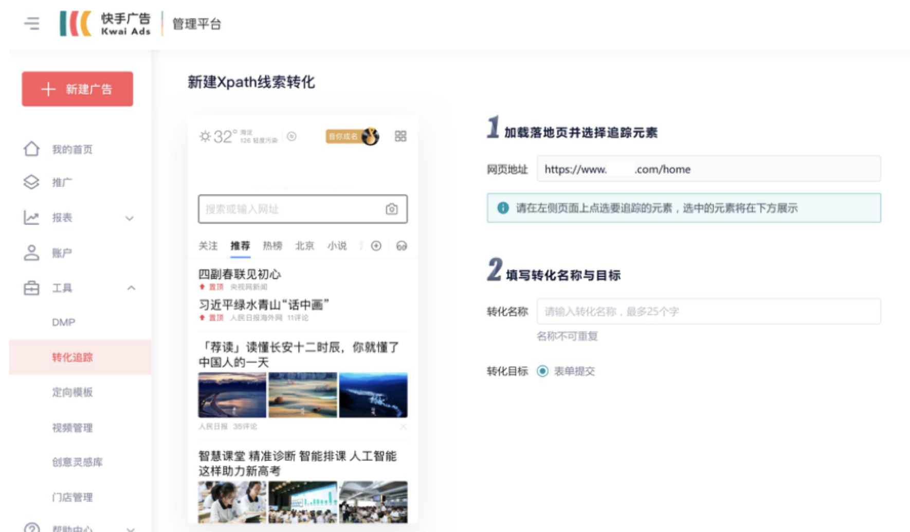Click the toolbox icon for 工具
This screenshot has width=910, height=532.
[x=31, y=288]
